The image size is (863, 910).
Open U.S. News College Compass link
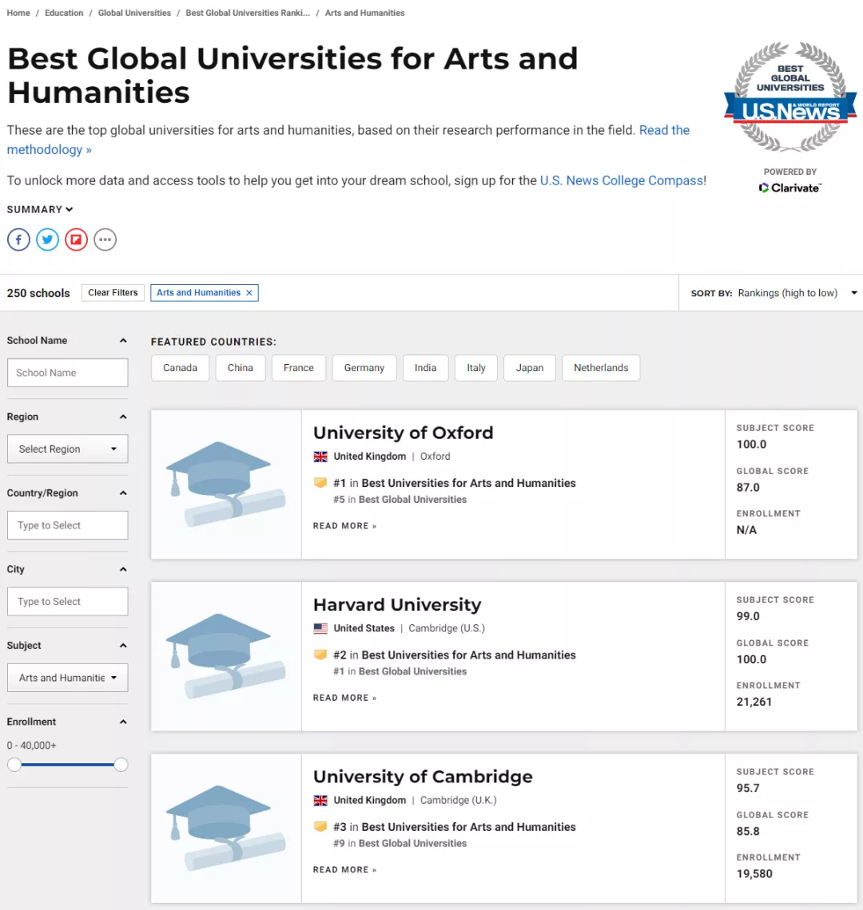[622, 180]
